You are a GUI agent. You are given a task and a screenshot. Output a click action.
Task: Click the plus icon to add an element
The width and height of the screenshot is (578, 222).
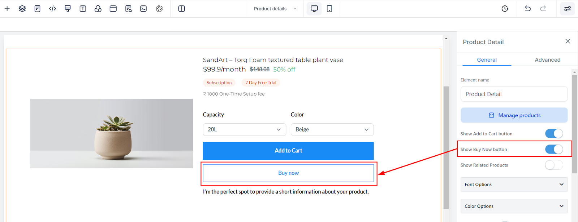(7, 9)
